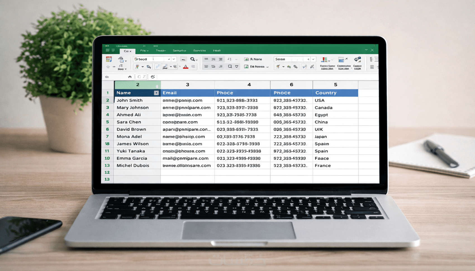Click the conditional formatting bar-chart icon
This screenshot has width=475, height=271.
pyautogui.click(x=324, y=60)
